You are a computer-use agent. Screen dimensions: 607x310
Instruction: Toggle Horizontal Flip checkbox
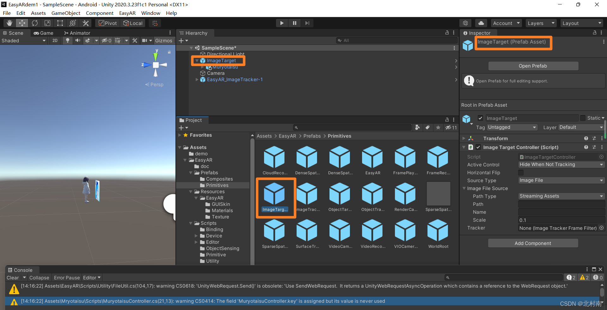click(521, 172)
